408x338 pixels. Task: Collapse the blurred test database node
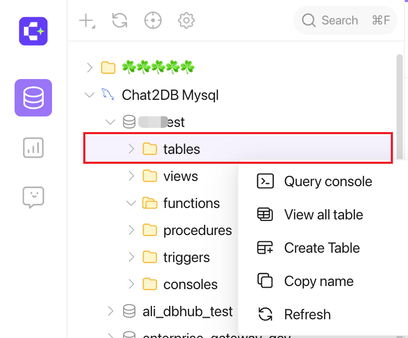tap(110, 122)
